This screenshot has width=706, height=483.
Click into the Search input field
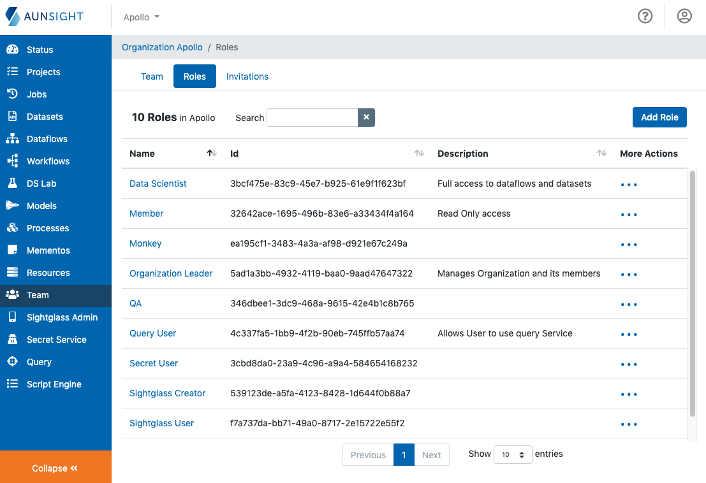(312, 118)
